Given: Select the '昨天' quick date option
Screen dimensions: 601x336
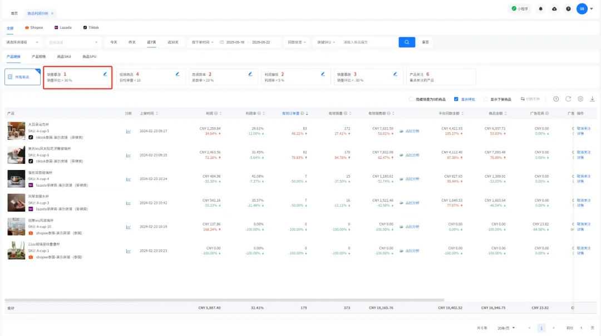Looking at the screenshot, I should pyautogui.click(x=132, y=42).
